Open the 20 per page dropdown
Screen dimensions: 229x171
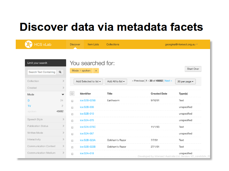coord(185,82)
